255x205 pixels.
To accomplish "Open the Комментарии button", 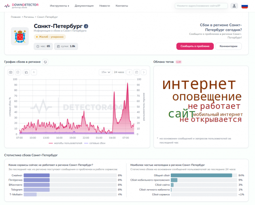I will pyautogui.click(x=228, y=46).
